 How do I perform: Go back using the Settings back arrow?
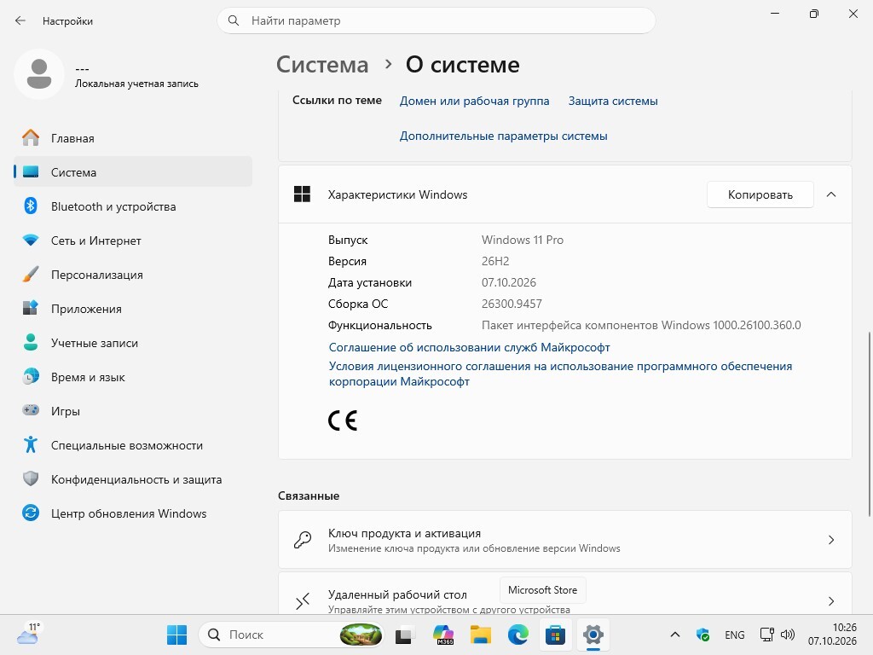pos(20,20)
